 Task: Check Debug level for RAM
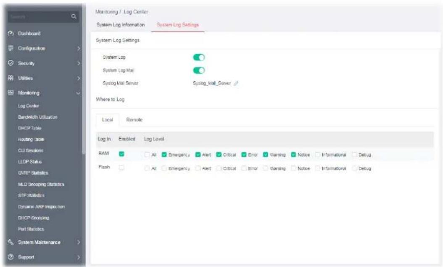[354, 155]
